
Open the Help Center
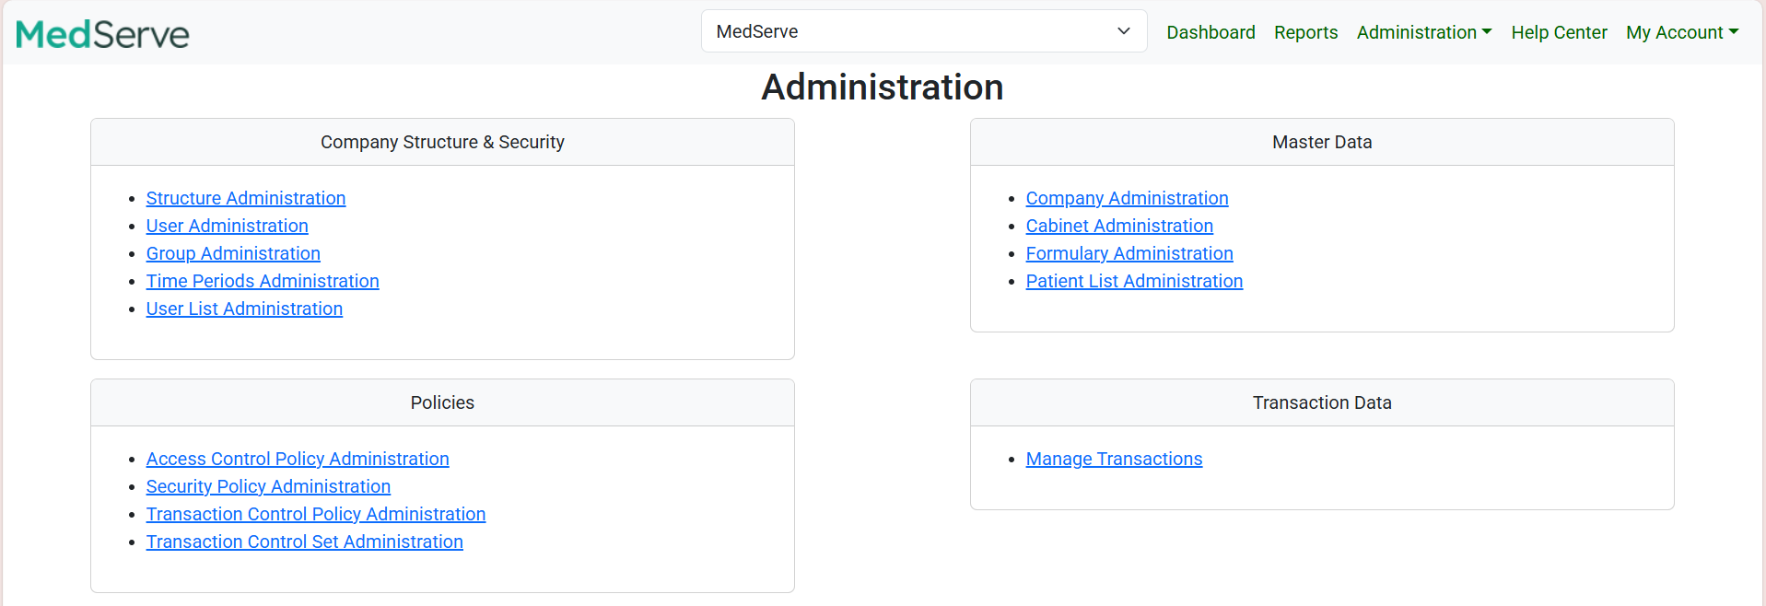tap(1559, 32)
